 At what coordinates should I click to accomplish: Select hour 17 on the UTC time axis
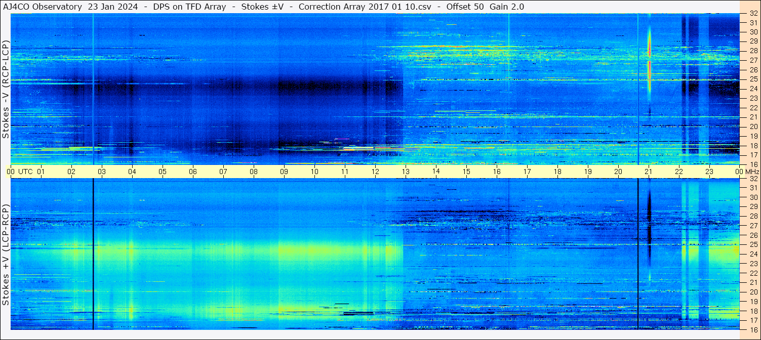[x=527, y=172]
